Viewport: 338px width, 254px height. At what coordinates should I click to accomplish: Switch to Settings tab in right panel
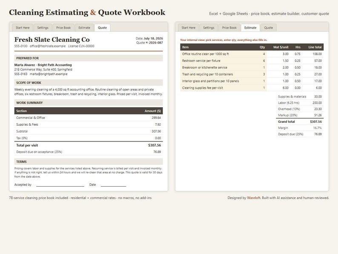209,28
